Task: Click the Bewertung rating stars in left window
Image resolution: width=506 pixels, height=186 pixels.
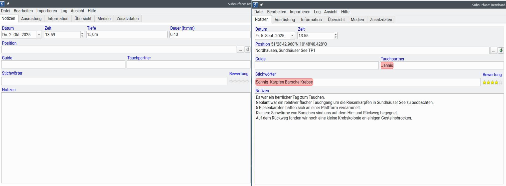Action: (x=239, y=81)
